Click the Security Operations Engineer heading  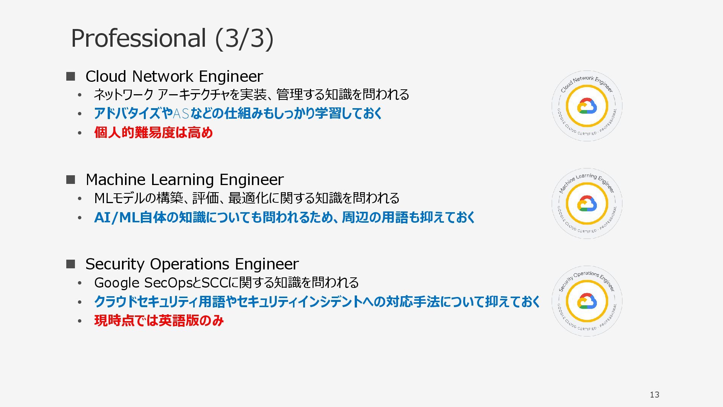pyautogui.click(x=192, y=264)
